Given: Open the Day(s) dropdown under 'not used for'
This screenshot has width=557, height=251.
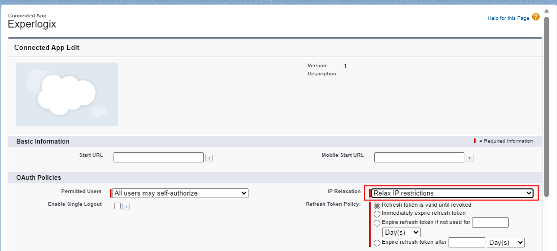Looking at the screenshot, I should [401, 233].
